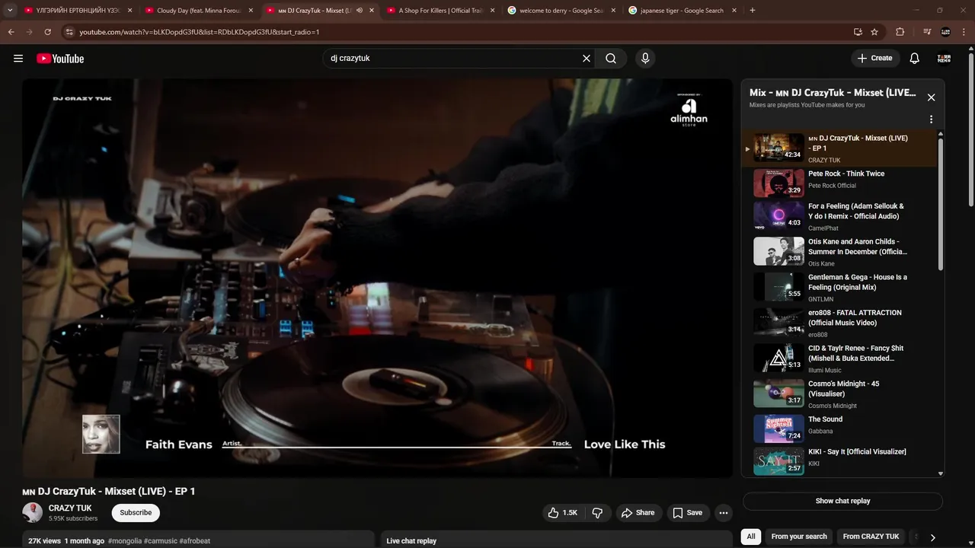975x548 pixels.
Task: Click the video player area
Action: click(377, 278)
